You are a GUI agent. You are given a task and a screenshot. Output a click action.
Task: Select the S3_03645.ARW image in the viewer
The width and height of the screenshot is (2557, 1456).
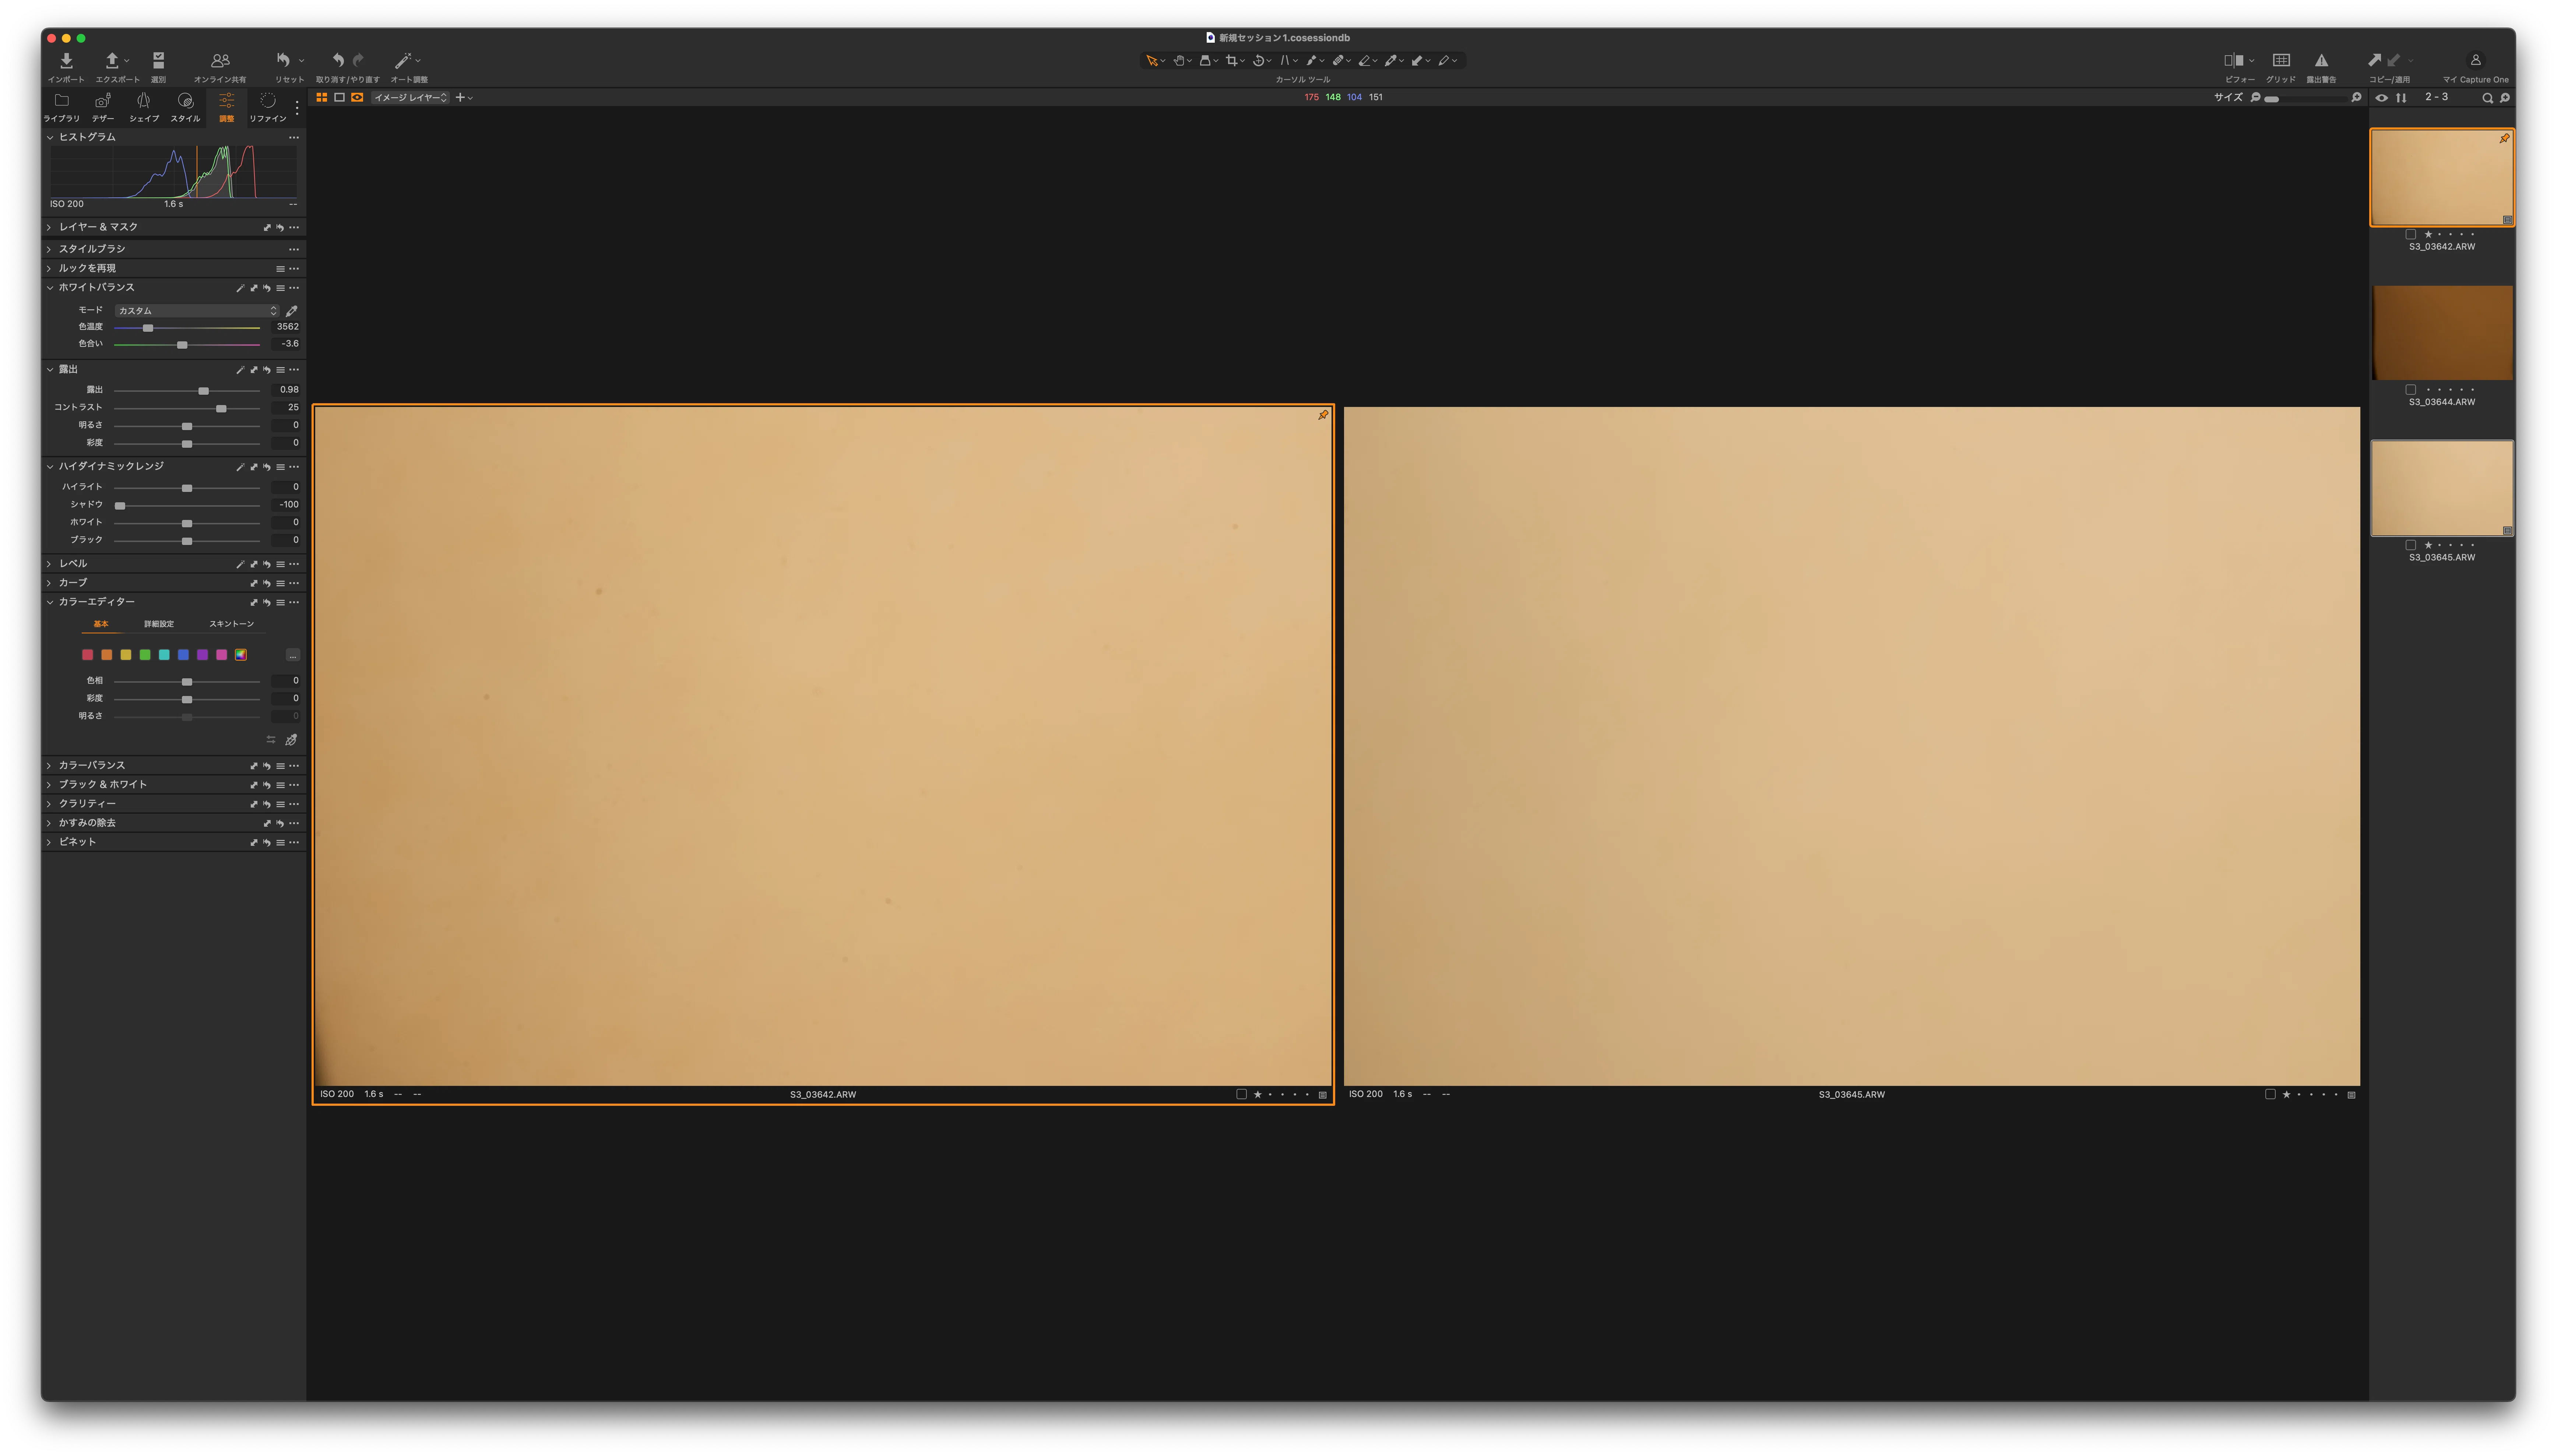(x=1851, y=746)
